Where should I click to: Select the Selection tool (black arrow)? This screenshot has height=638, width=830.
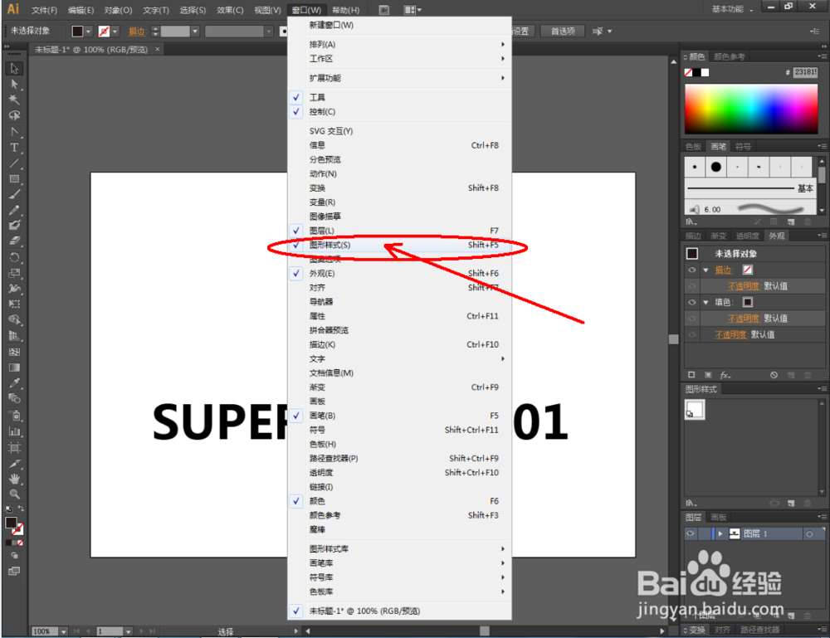click(14, 69)
